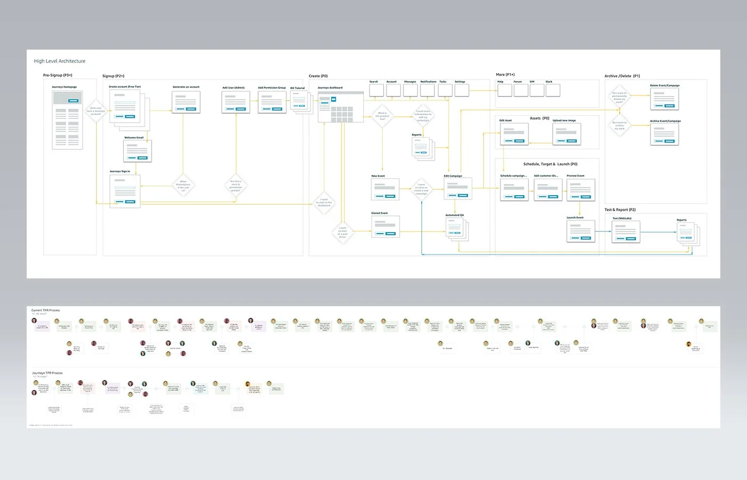Click the Add User (Admin) wireframe
Screen dimensions: 747x480
point(236,102)
